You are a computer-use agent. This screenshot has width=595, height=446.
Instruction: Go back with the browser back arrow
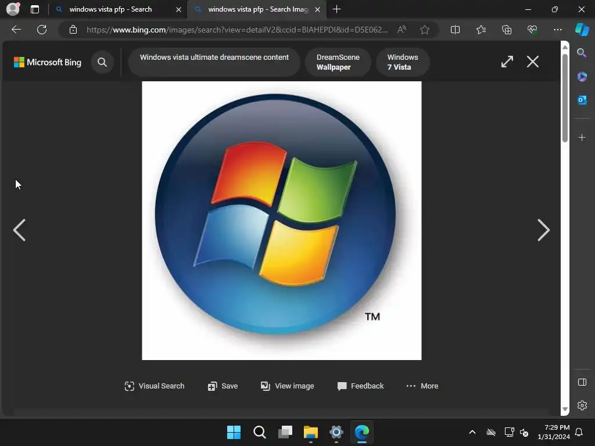pos(16,30)
